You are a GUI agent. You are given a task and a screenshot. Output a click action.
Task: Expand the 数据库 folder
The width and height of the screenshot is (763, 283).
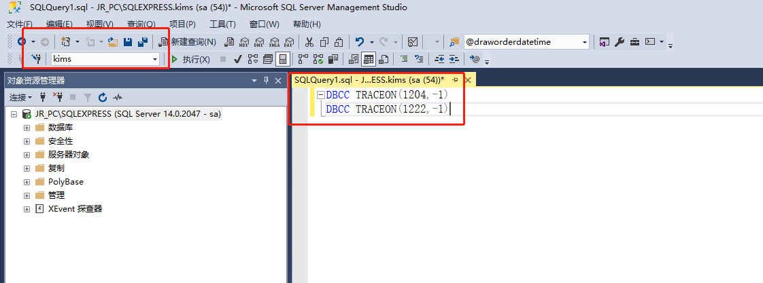click(x=27, y=128)
